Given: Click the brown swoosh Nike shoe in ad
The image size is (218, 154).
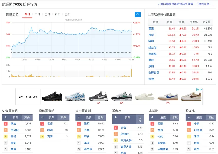Looking at the screenshot, I should pos(191,96).
